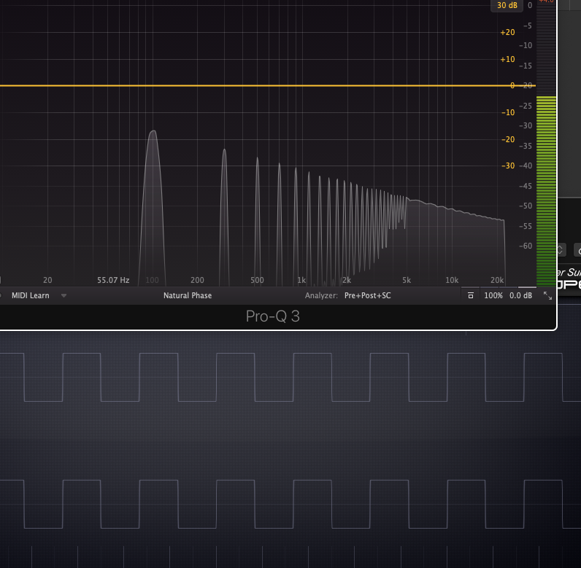Click the 10k frequency axis label
The height and width of the screenshot is (568, 581).
(452, 280)
